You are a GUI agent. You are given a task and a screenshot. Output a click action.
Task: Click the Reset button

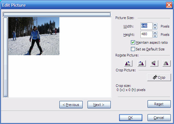[x=159, y=104]
